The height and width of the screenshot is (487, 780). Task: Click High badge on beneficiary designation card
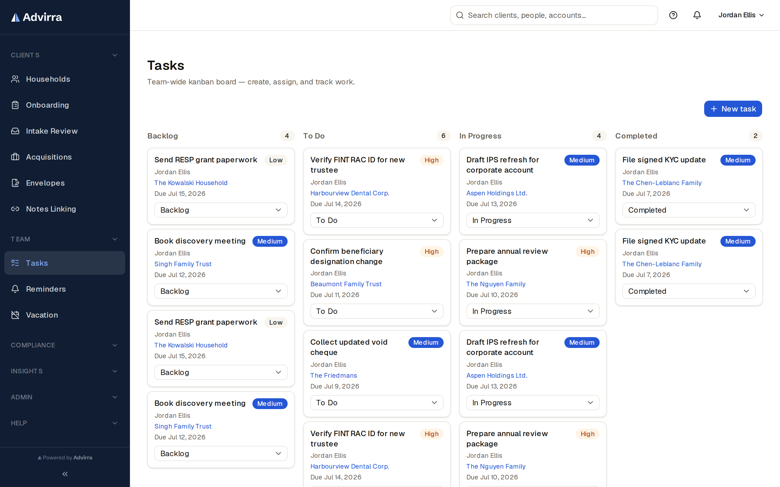tap(431, 252)
